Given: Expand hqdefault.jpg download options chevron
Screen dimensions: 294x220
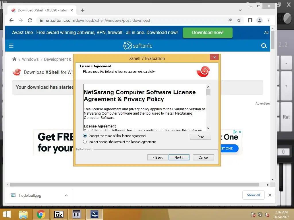Looking at the screenshot, I should click(x=66, y=195).
